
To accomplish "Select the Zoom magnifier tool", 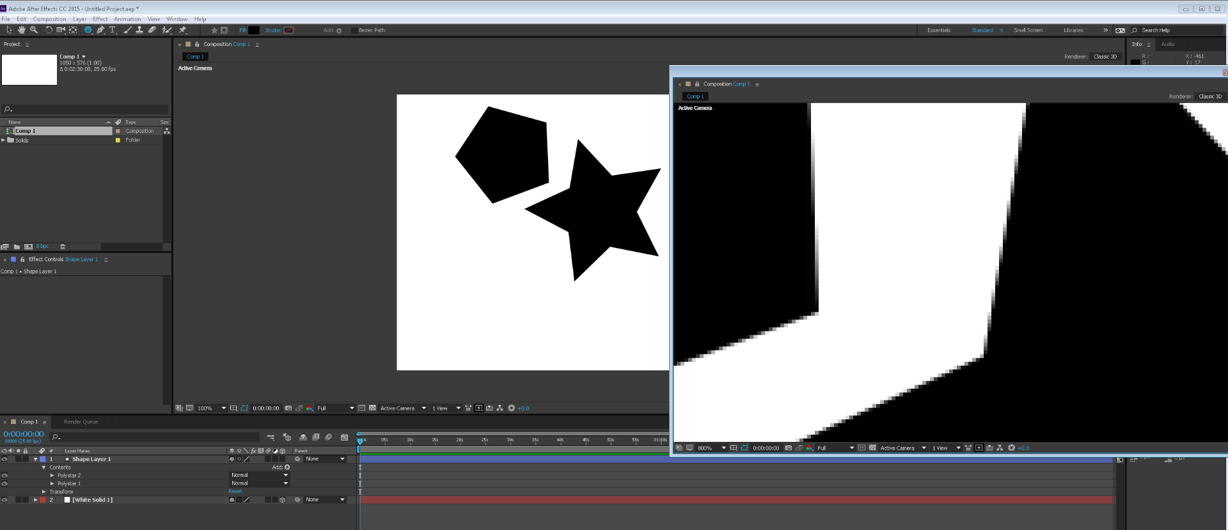I will (34, 30).
